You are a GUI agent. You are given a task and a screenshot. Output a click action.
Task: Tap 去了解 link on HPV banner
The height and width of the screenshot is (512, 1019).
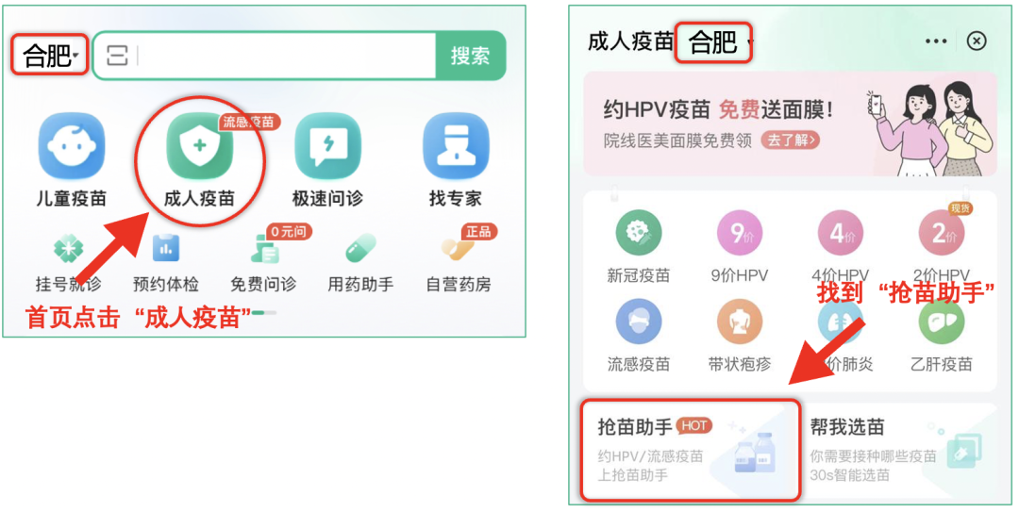click(x=791, y=140)
